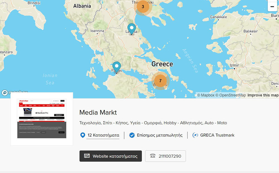The image size is (279, 173).
Task: Click the Ioannina city label
Action: tap(97, 31)
